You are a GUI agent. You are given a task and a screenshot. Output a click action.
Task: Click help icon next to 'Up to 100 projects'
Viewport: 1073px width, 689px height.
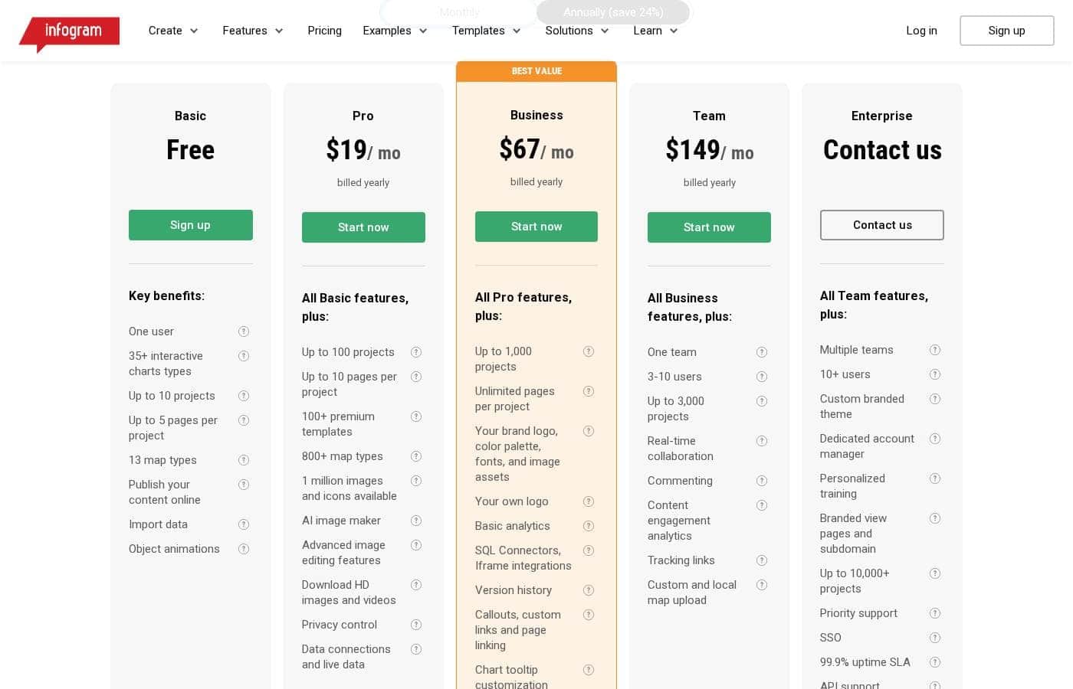416,352
